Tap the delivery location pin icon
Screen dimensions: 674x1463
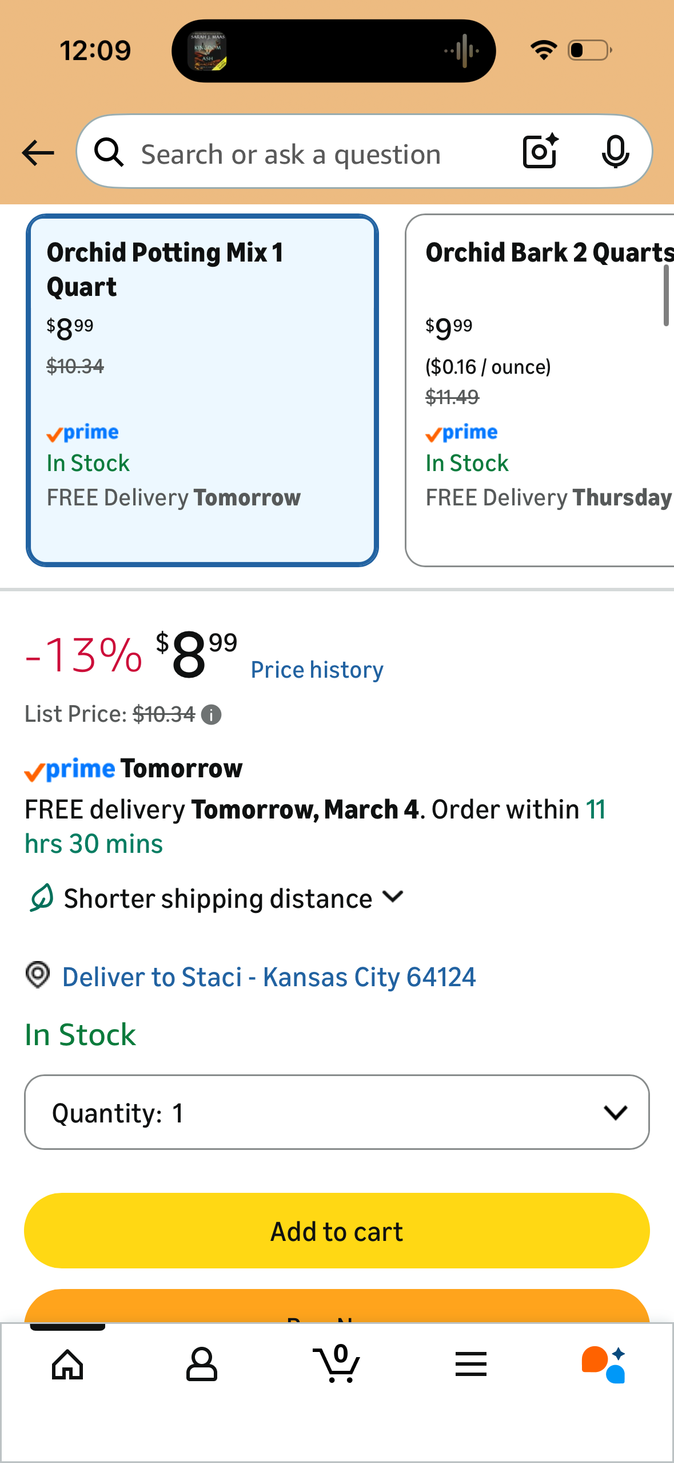[38, 975]
